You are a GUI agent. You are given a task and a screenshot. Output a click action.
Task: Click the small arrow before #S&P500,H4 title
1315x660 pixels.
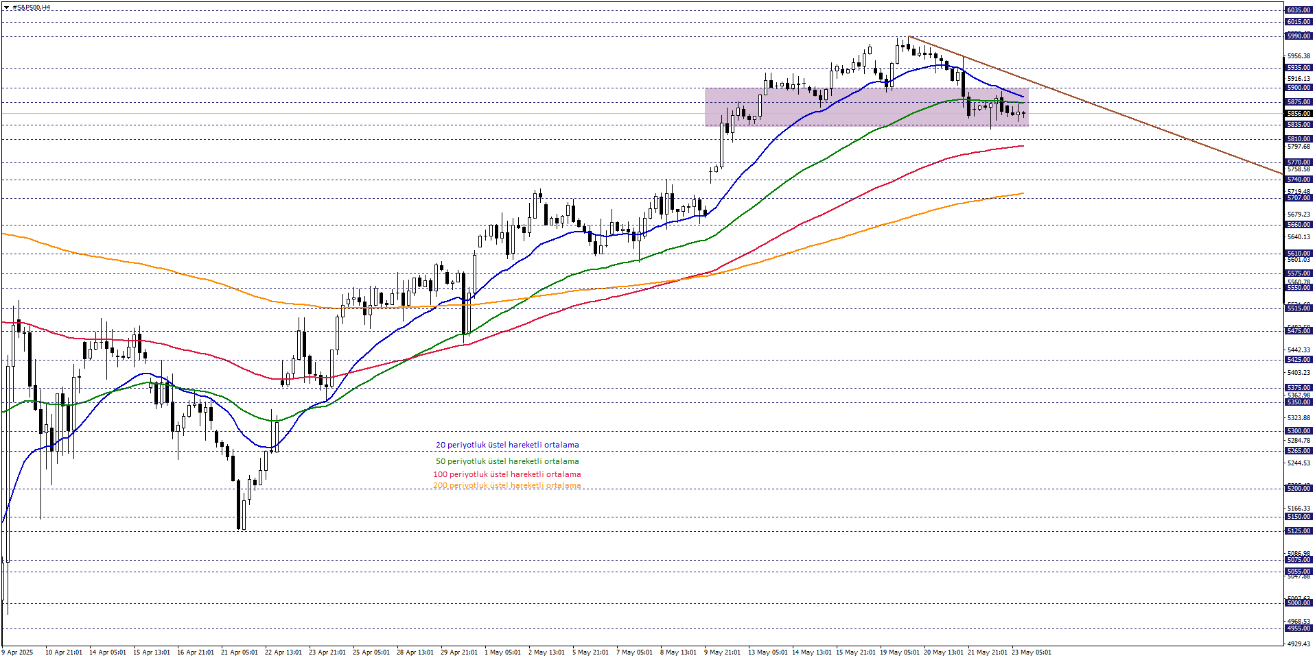pos(6,8)
